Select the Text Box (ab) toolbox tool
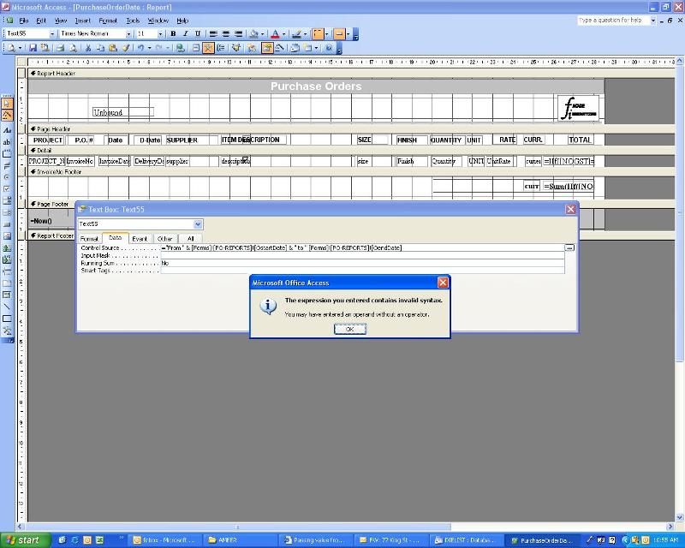The image size is (685, 548). [8, 142]
